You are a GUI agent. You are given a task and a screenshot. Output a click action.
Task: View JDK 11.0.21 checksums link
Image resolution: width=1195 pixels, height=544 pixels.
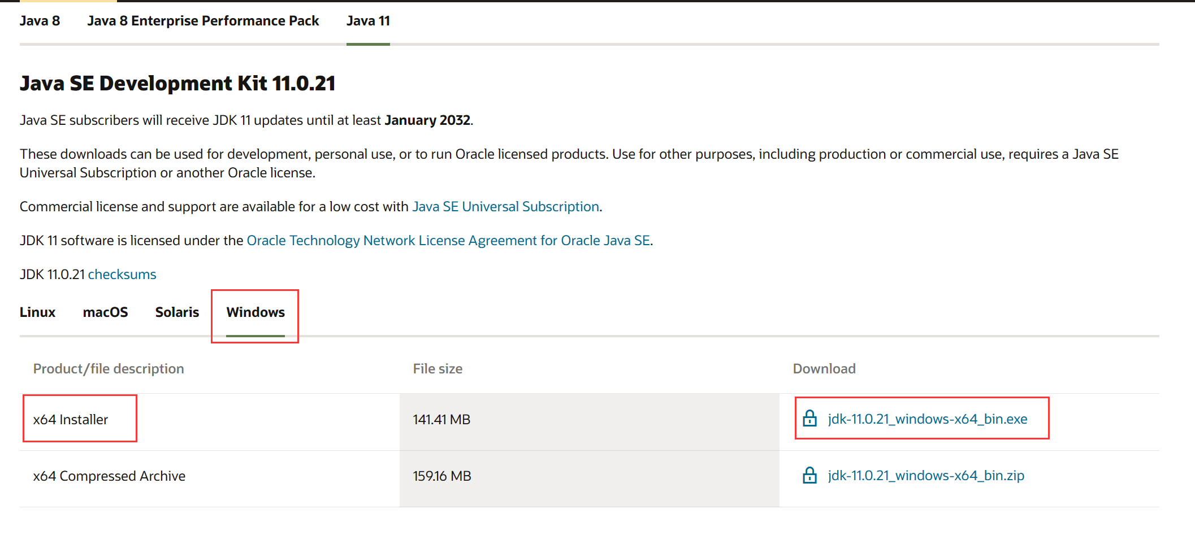(122, 275)
